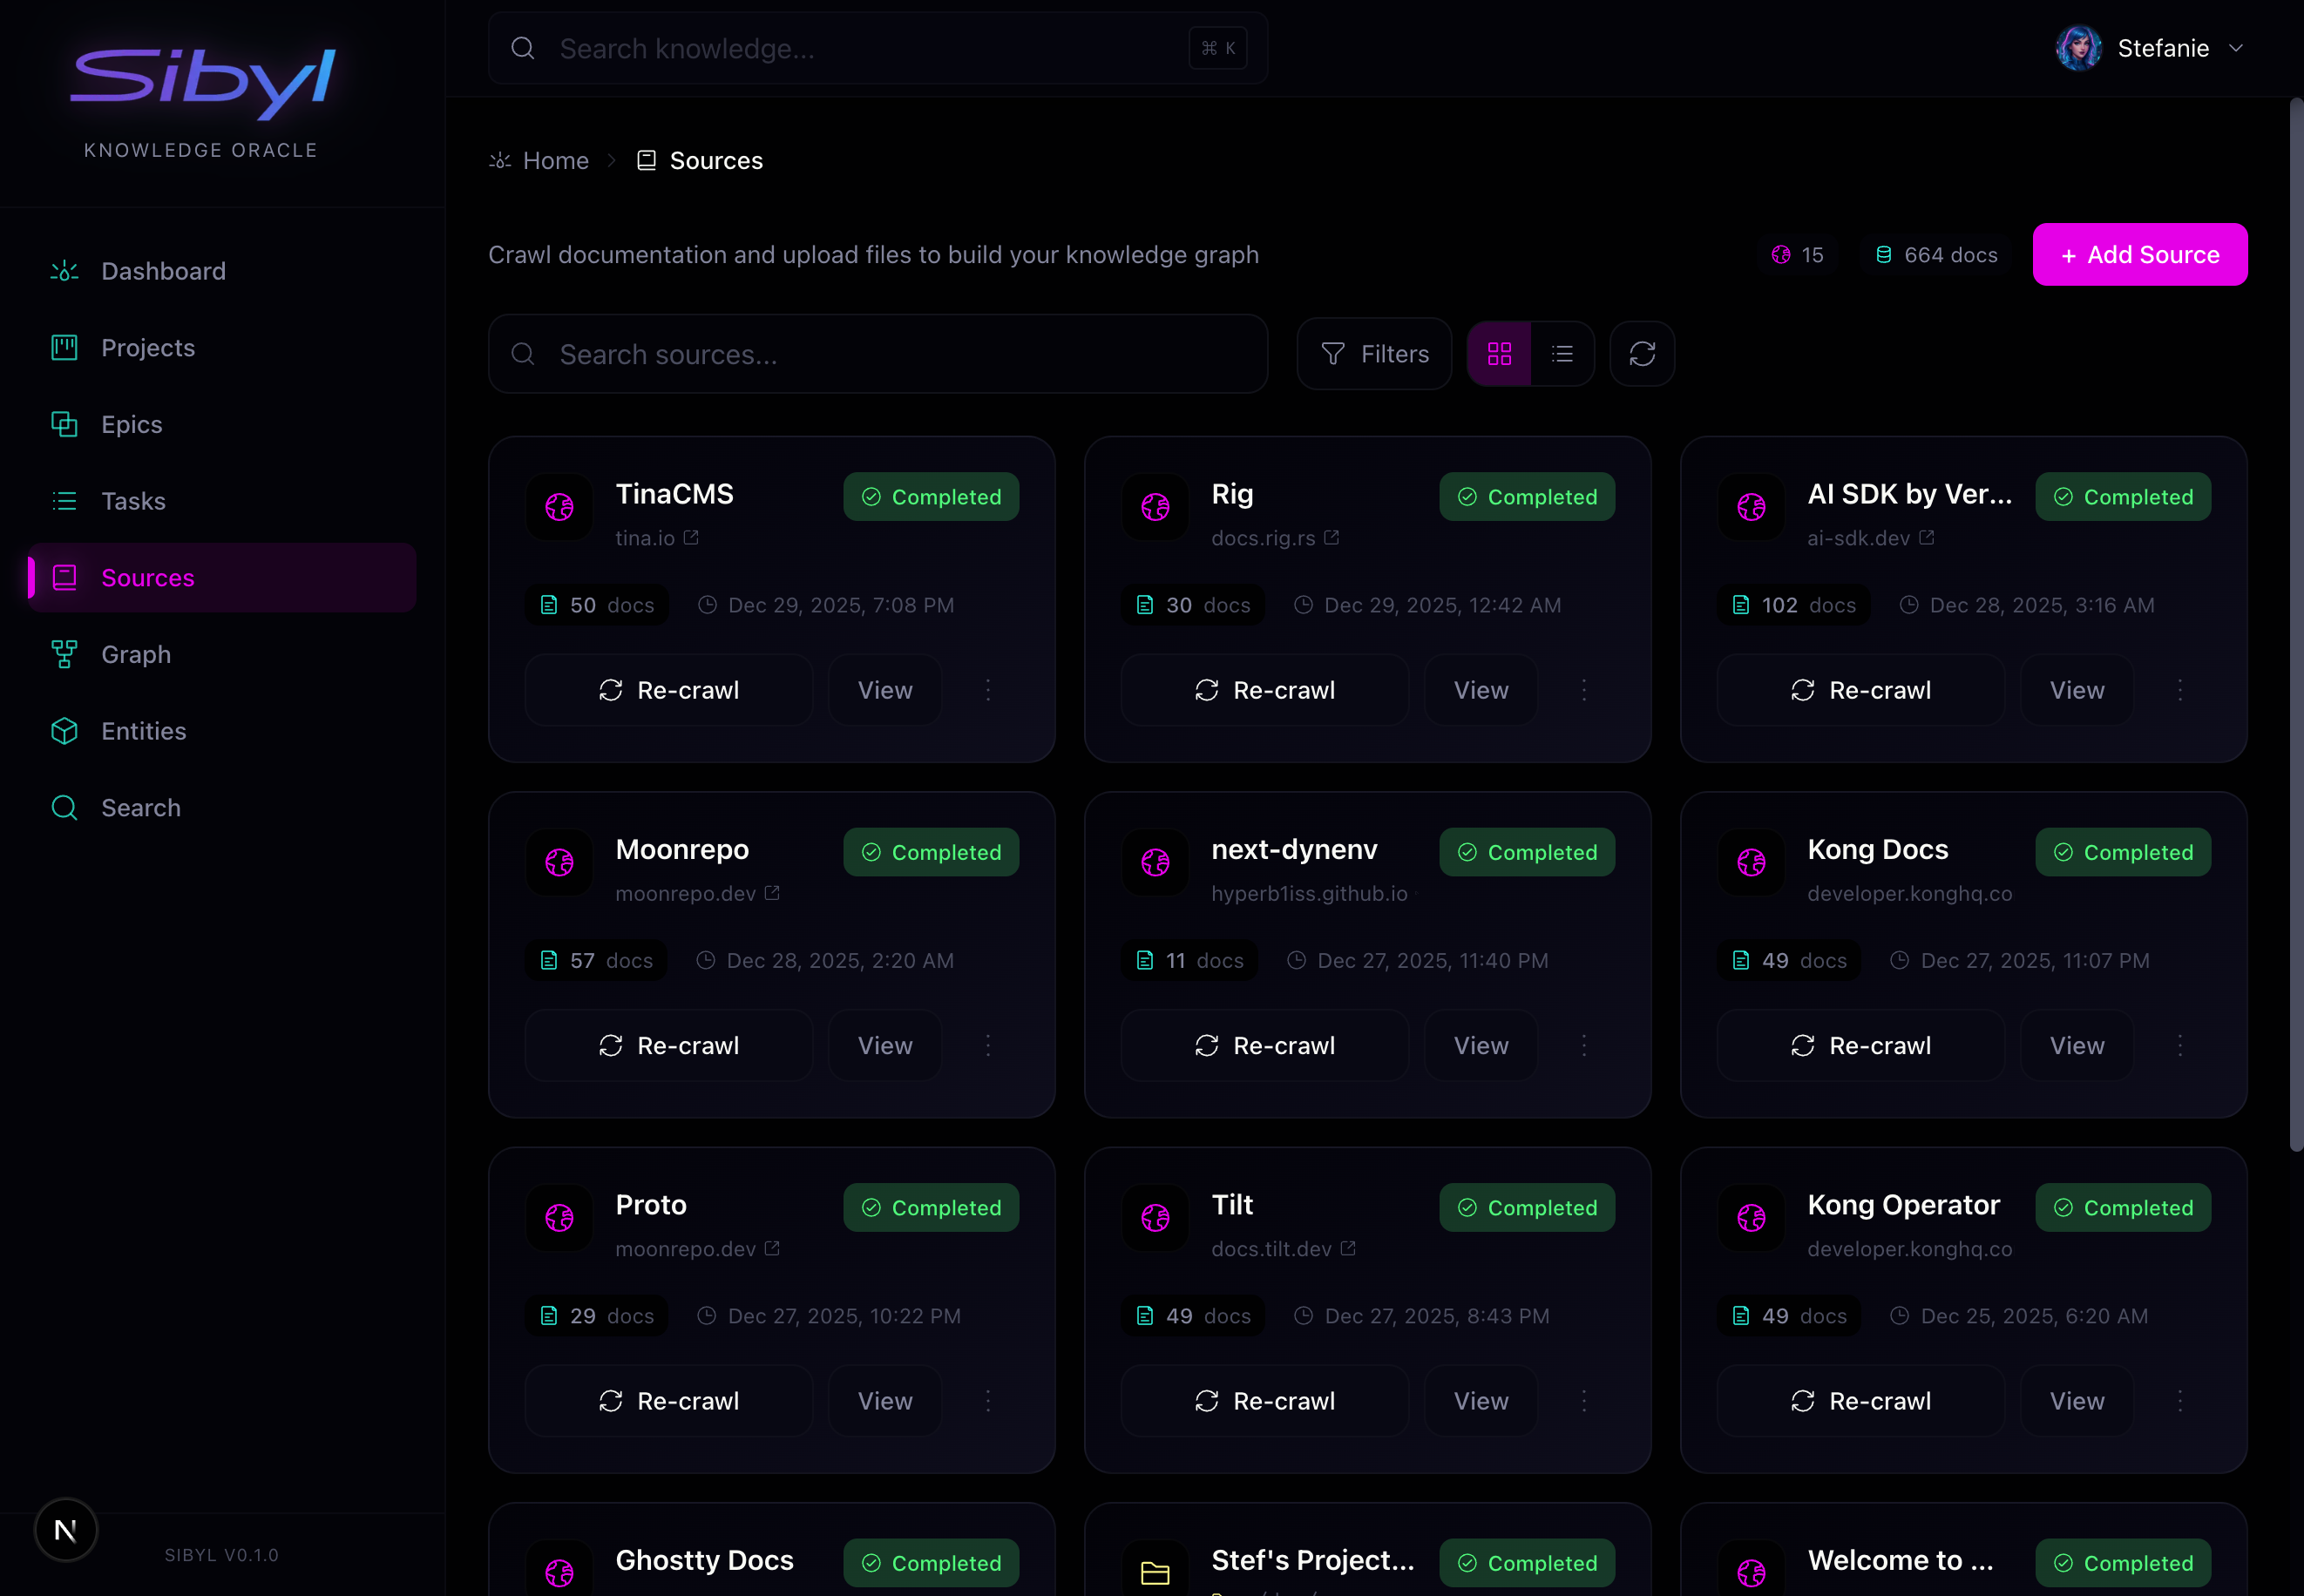Screen dimensions: 2304x1596
Task: Go to Entities in the sidebar
Action: (x=143, y=731)
